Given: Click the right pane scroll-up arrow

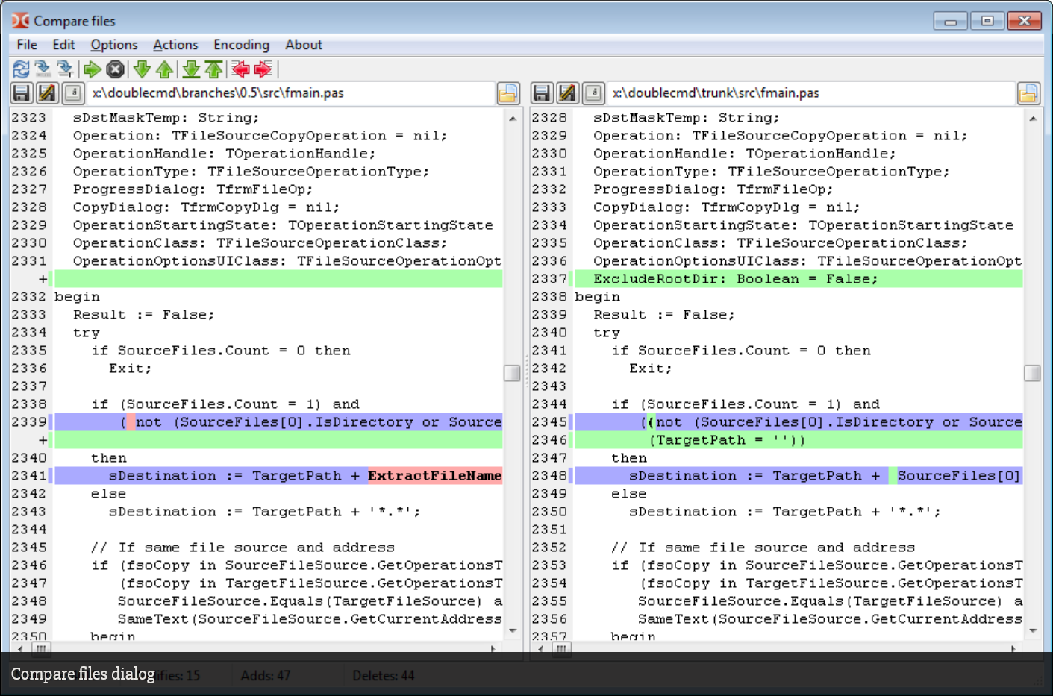Looking at the screenshot, I should click(1033, 118).
